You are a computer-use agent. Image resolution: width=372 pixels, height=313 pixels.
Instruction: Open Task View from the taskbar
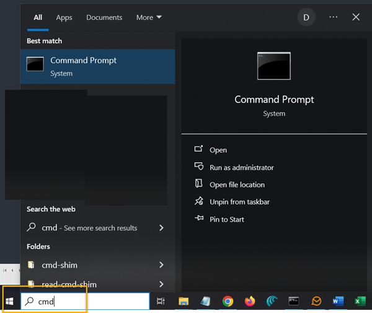pos(161,301)
